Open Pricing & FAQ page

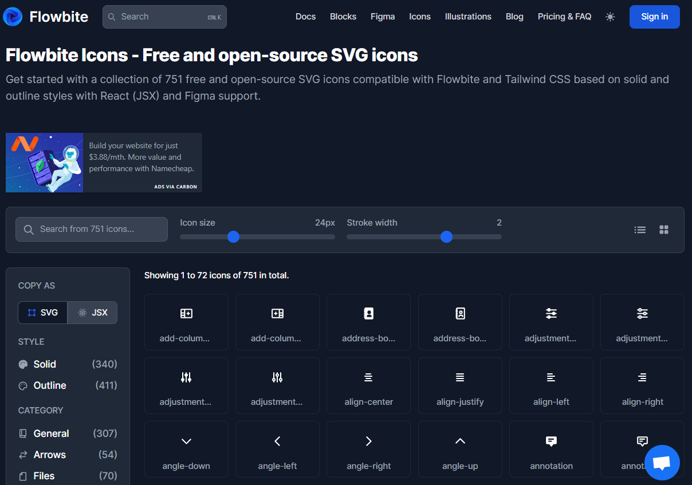coord(564,17)
